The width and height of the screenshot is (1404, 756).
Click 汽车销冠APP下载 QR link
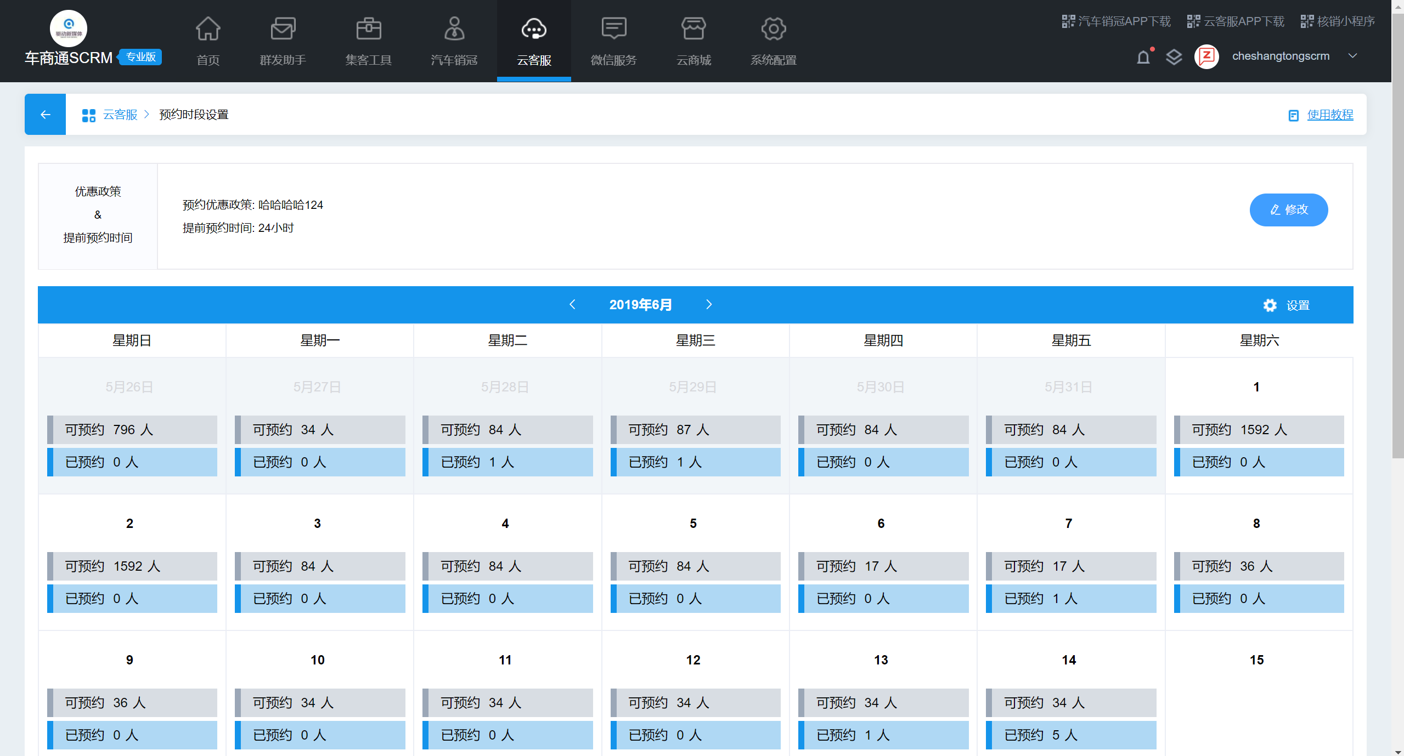pos(1116,21)
